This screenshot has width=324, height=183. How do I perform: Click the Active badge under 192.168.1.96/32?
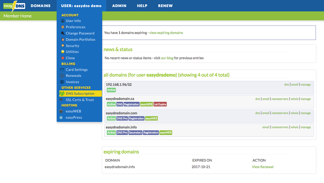(x=111, y=90)
